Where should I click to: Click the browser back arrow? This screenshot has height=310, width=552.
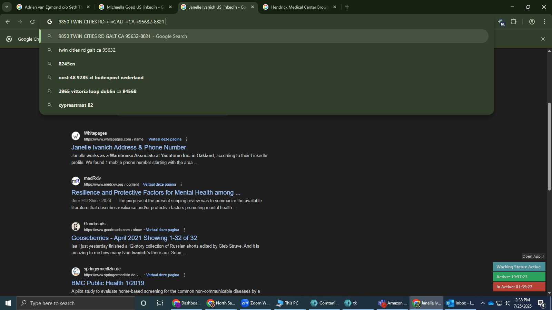(8, 22)
